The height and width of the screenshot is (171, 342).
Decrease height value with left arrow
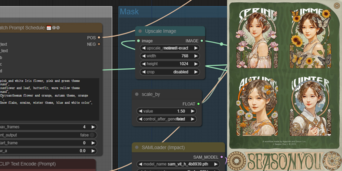coord(144,64)
